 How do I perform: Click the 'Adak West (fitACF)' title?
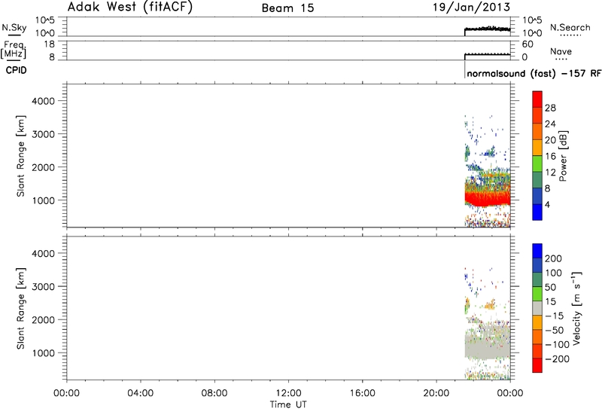[129, 8]
